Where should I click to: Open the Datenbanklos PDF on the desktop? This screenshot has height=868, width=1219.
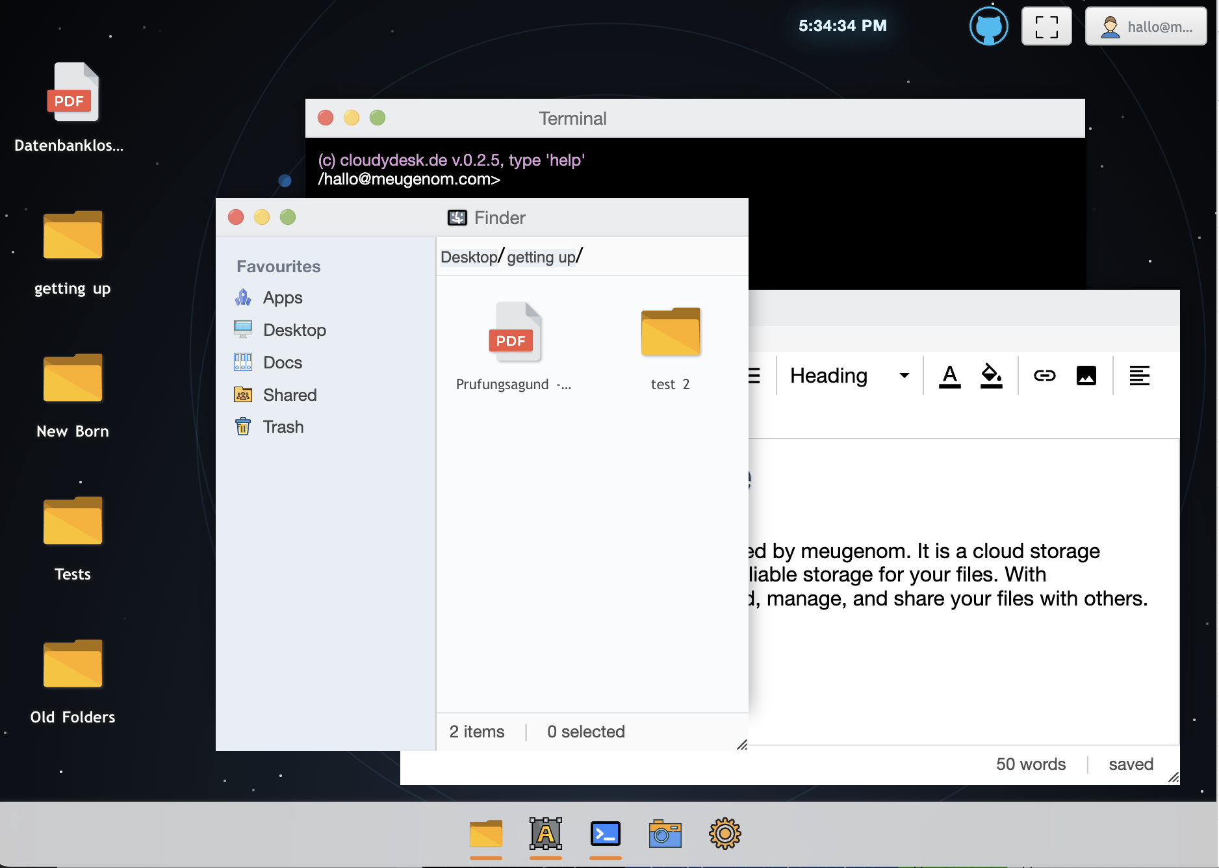coord(72,92)
